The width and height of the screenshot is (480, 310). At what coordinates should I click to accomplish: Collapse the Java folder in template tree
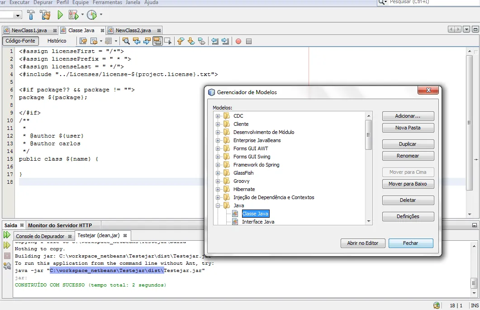click(218, 205)
